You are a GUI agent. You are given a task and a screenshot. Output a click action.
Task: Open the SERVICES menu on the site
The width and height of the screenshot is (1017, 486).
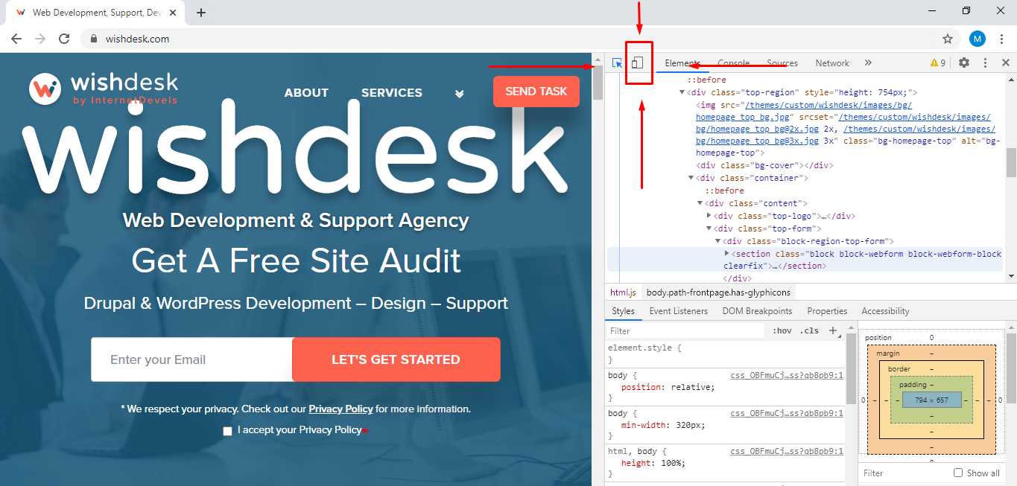392,93
